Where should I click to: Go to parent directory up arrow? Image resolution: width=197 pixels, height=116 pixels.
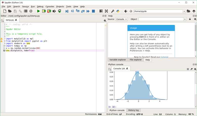coord(194,11)
